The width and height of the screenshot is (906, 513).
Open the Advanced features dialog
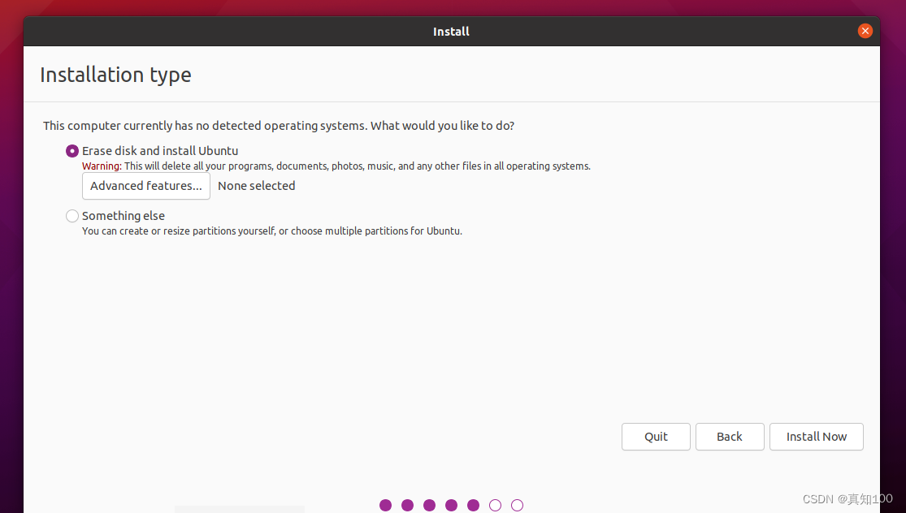145,186
